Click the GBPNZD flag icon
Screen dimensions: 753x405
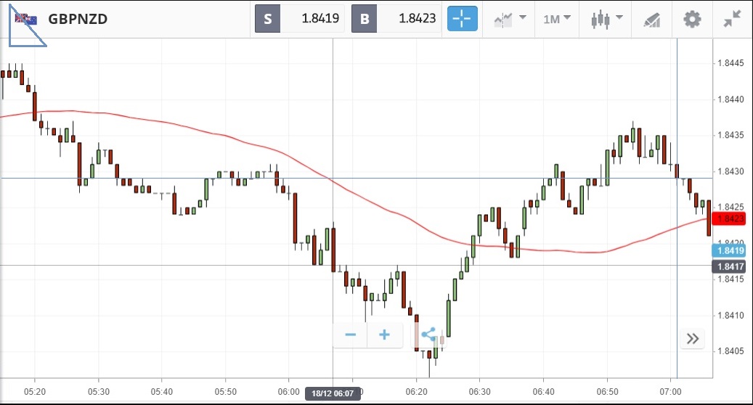pyautogui.click(x=26, y=20)
